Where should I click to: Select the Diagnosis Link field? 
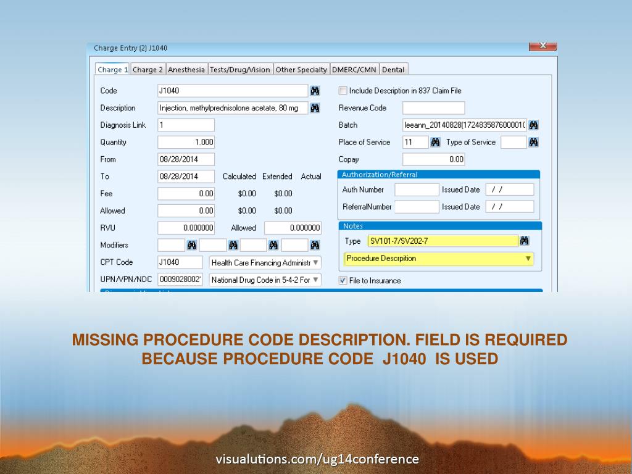point(186,125)
